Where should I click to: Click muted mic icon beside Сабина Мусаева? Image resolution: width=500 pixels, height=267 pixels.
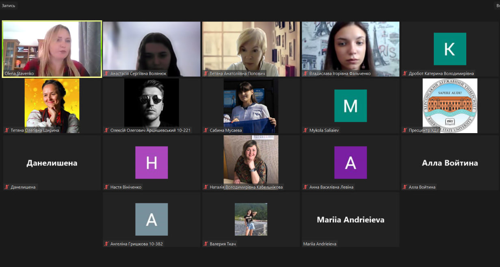206,130
